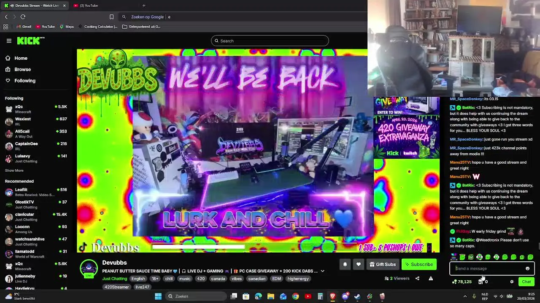Select the 420Streamer tag
The height and width of the screenshot is (303, 540).
(117, 287)
